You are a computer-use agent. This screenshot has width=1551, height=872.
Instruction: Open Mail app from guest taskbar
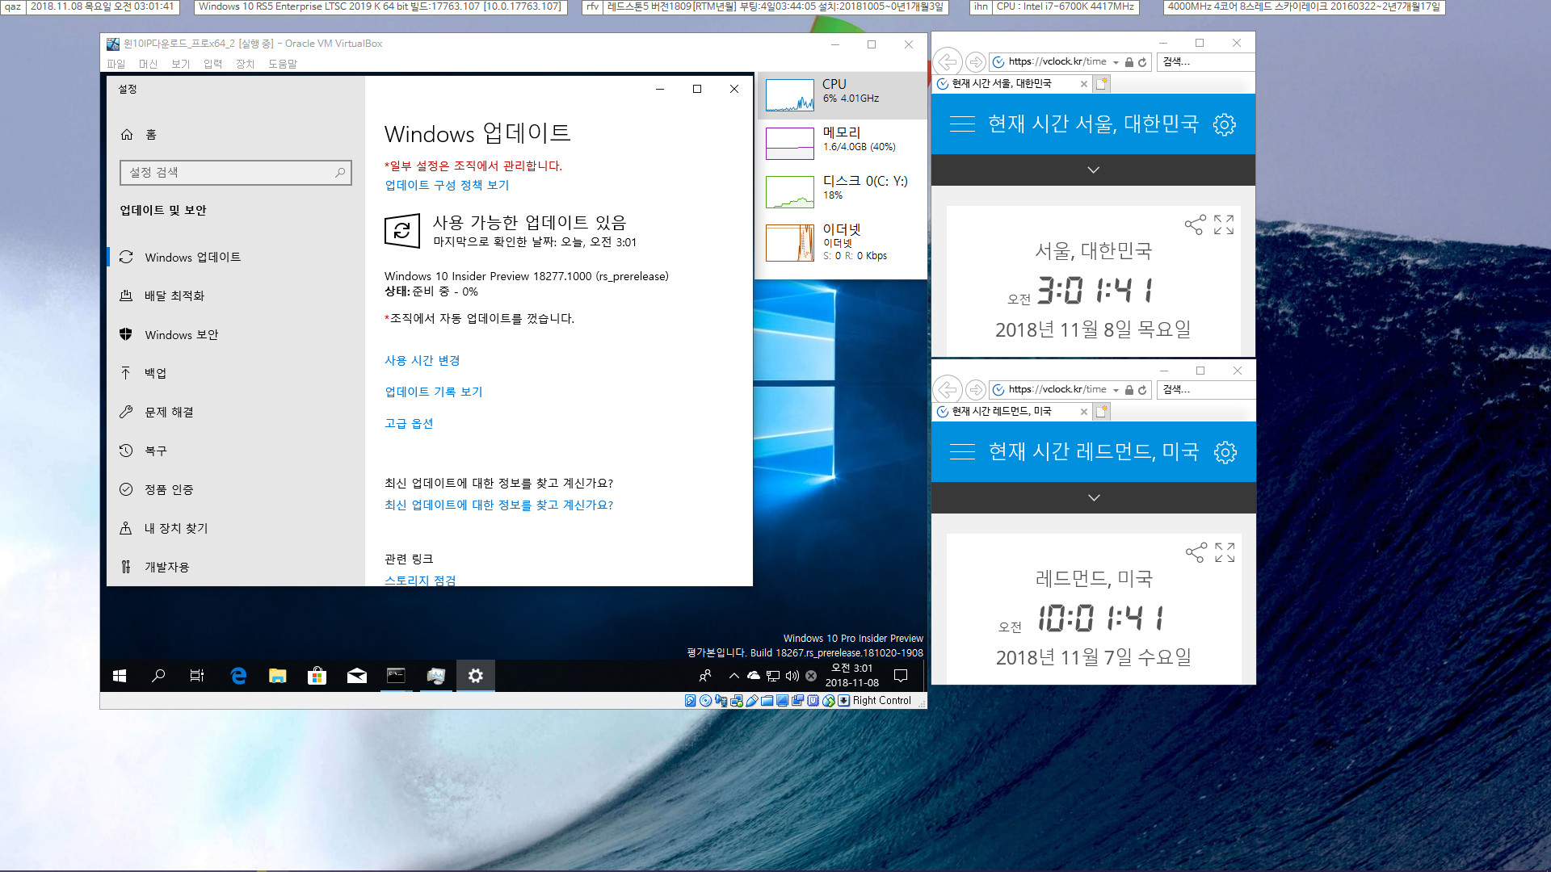click(x=357, y=676)
